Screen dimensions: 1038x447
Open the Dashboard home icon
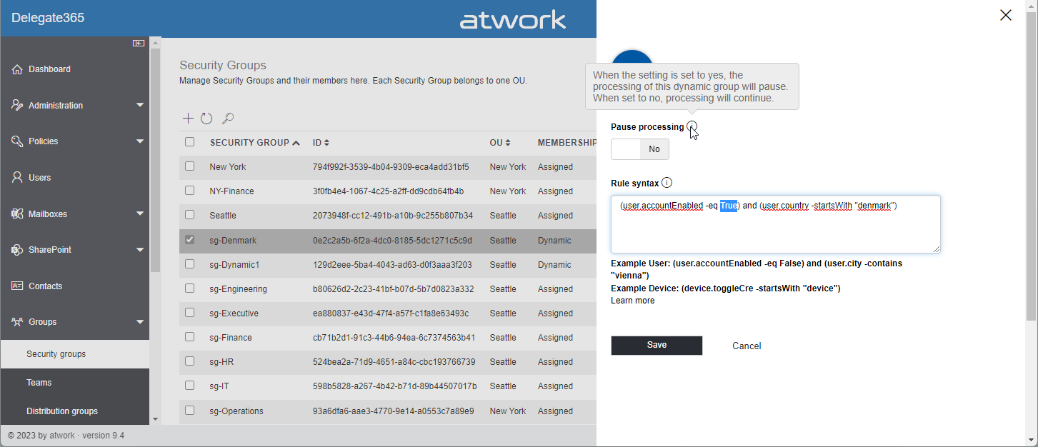click(18, 69)
